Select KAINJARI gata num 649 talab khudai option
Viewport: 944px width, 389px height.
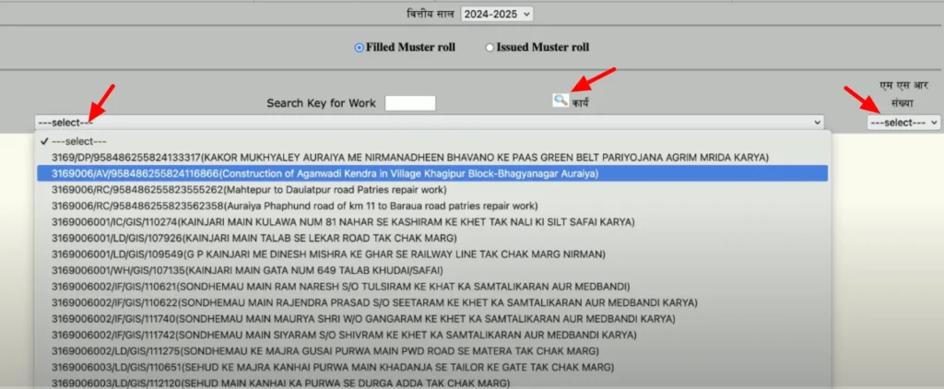click(x=432, y=270)
